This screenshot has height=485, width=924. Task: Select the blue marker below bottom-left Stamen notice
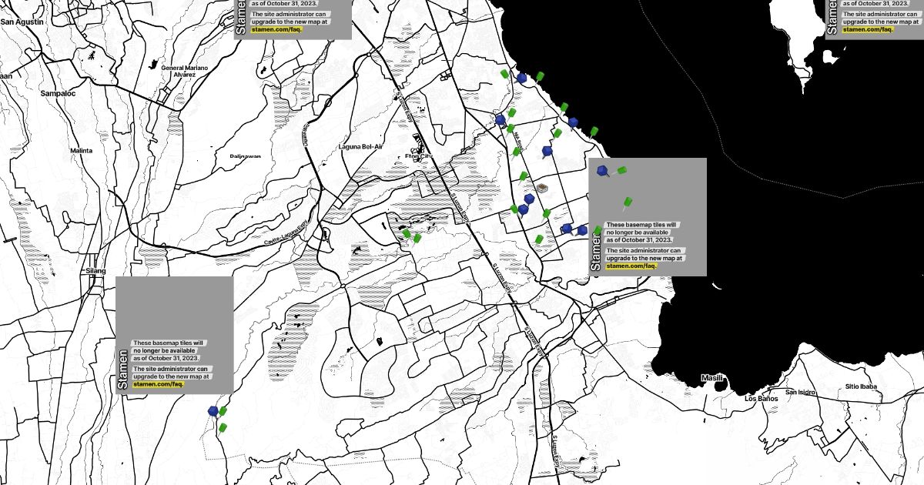tap(213, 412)
